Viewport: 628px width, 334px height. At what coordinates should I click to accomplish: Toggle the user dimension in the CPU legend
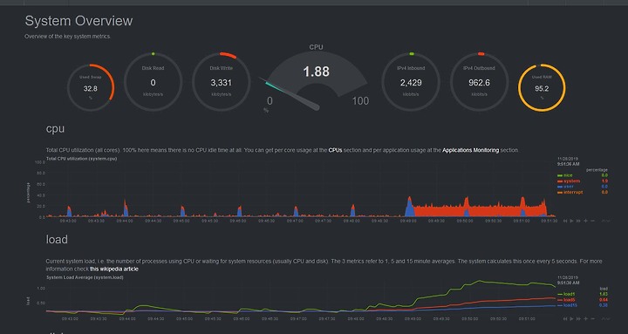565,187
